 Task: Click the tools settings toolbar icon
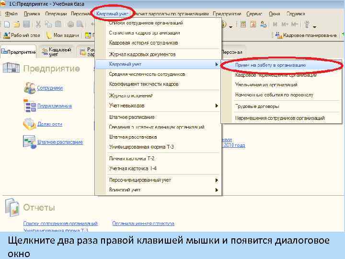click(307, 24)
